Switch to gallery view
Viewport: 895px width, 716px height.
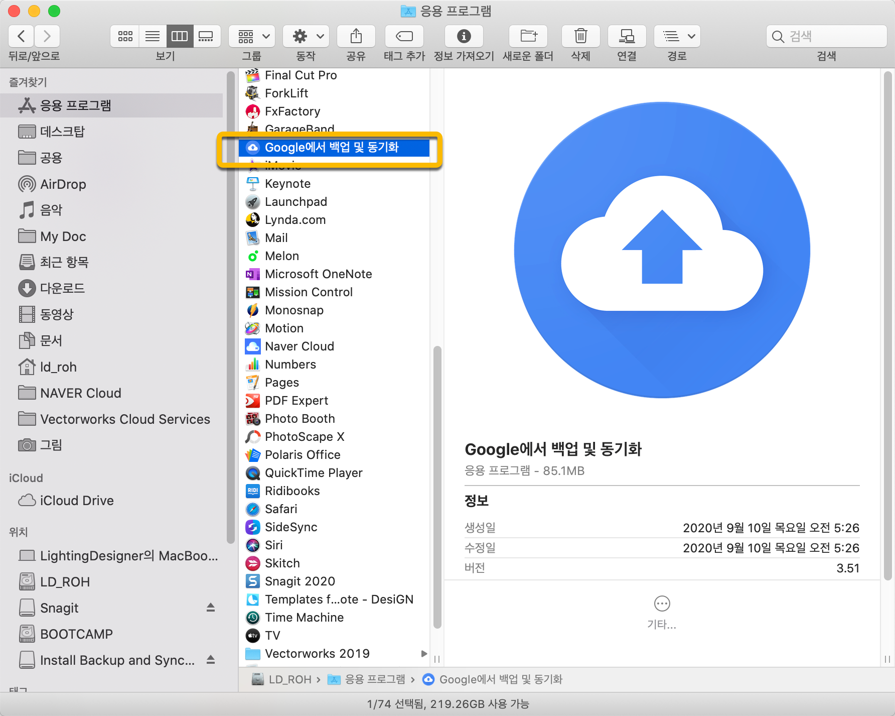coord(206,36)
